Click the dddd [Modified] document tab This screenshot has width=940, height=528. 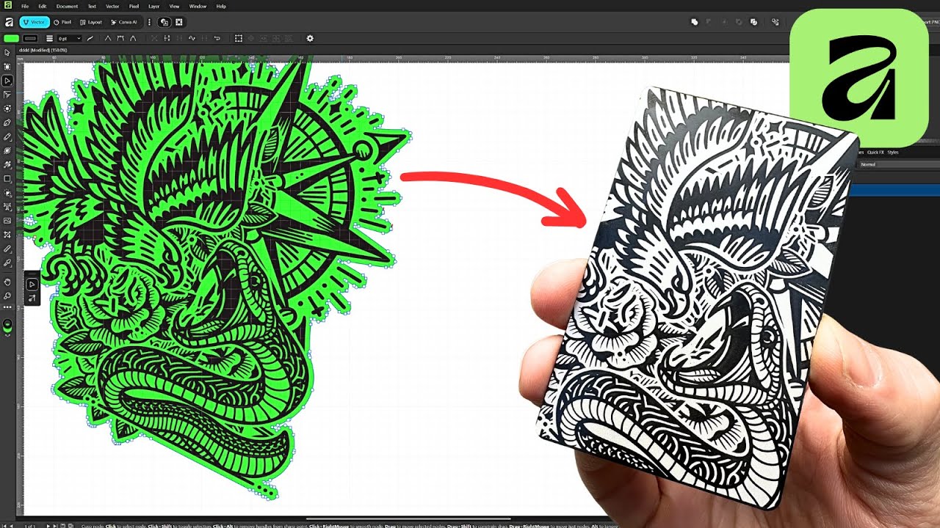tap(43, 50)
